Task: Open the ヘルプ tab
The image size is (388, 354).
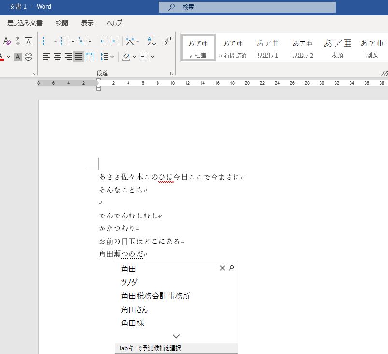Action: point(115,23)
